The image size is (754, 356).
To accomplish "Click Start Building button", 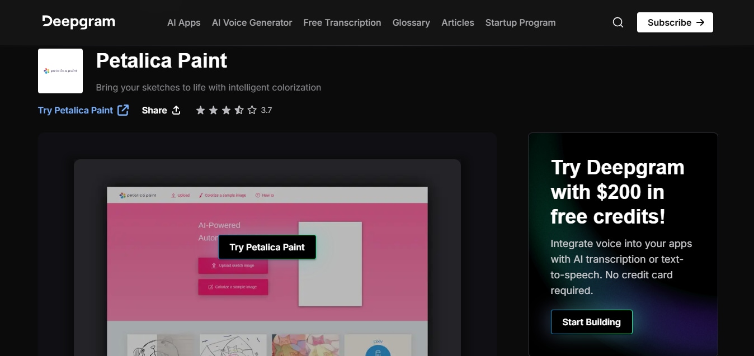I will click(592, 322).
